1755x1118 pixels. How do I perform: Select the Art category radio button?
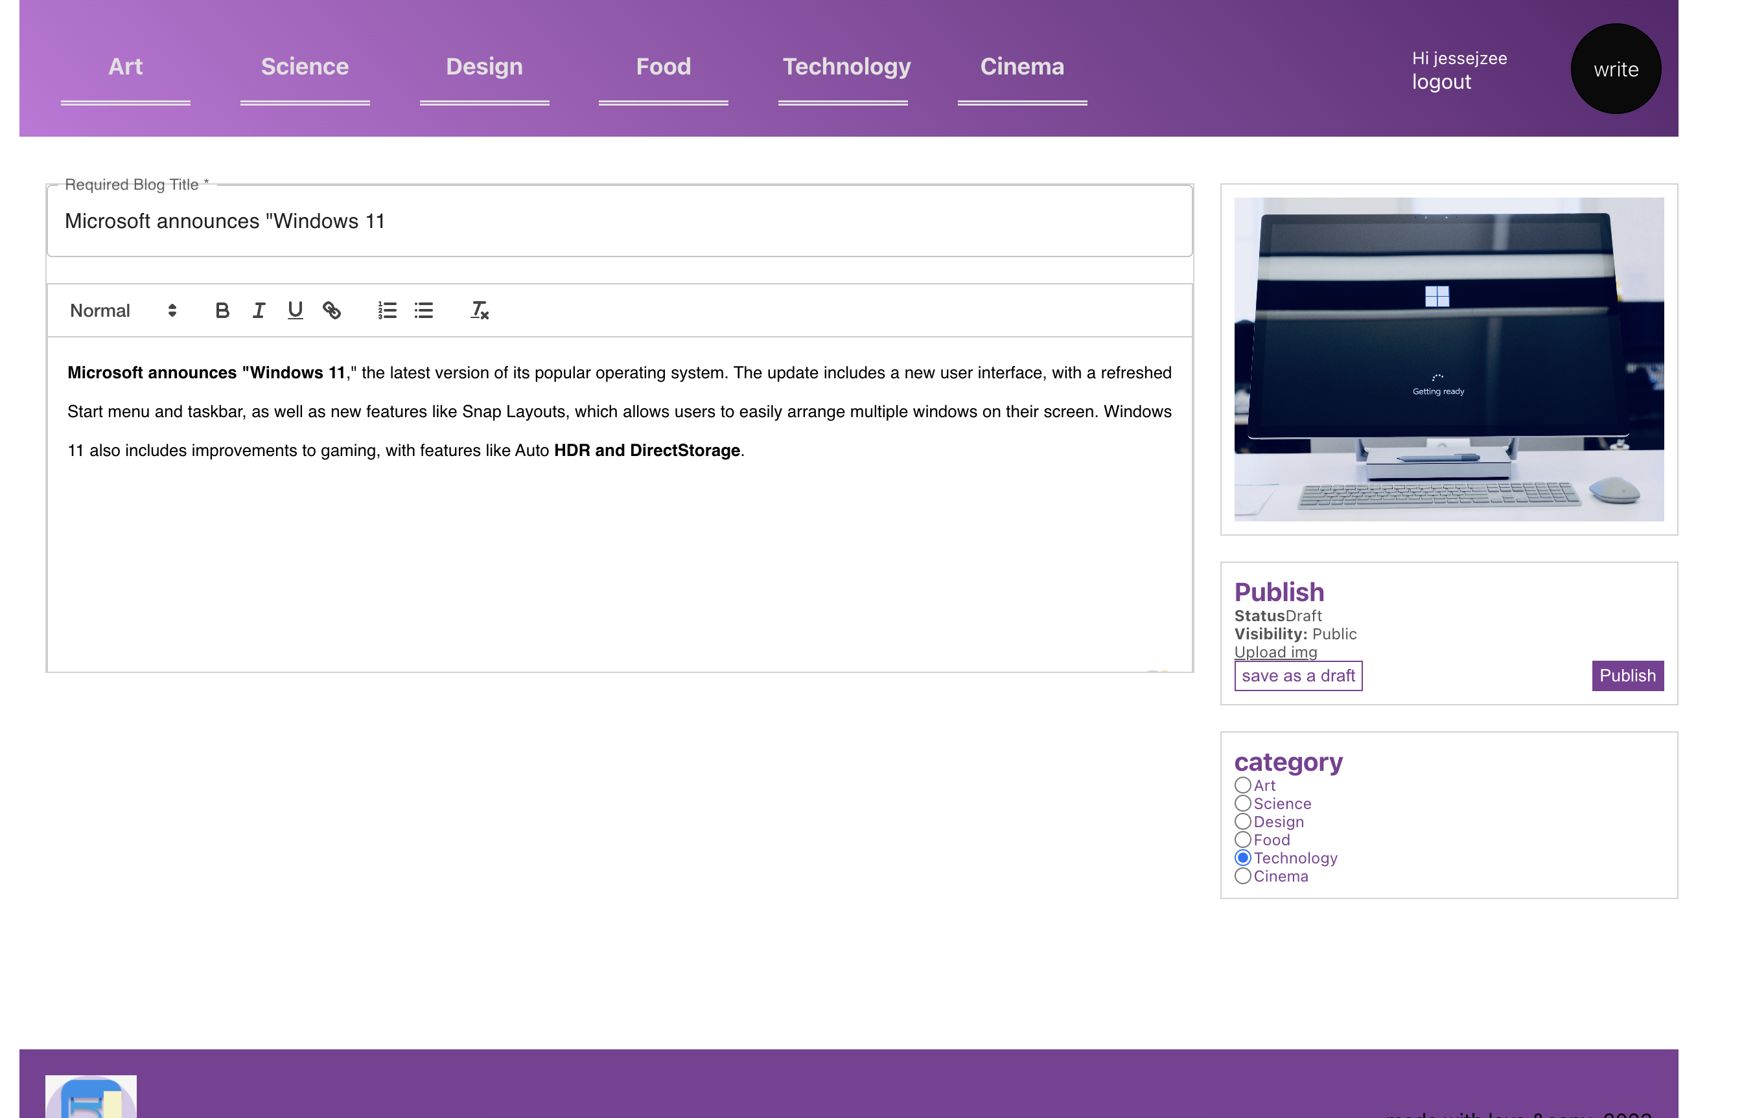point(1242,785)
